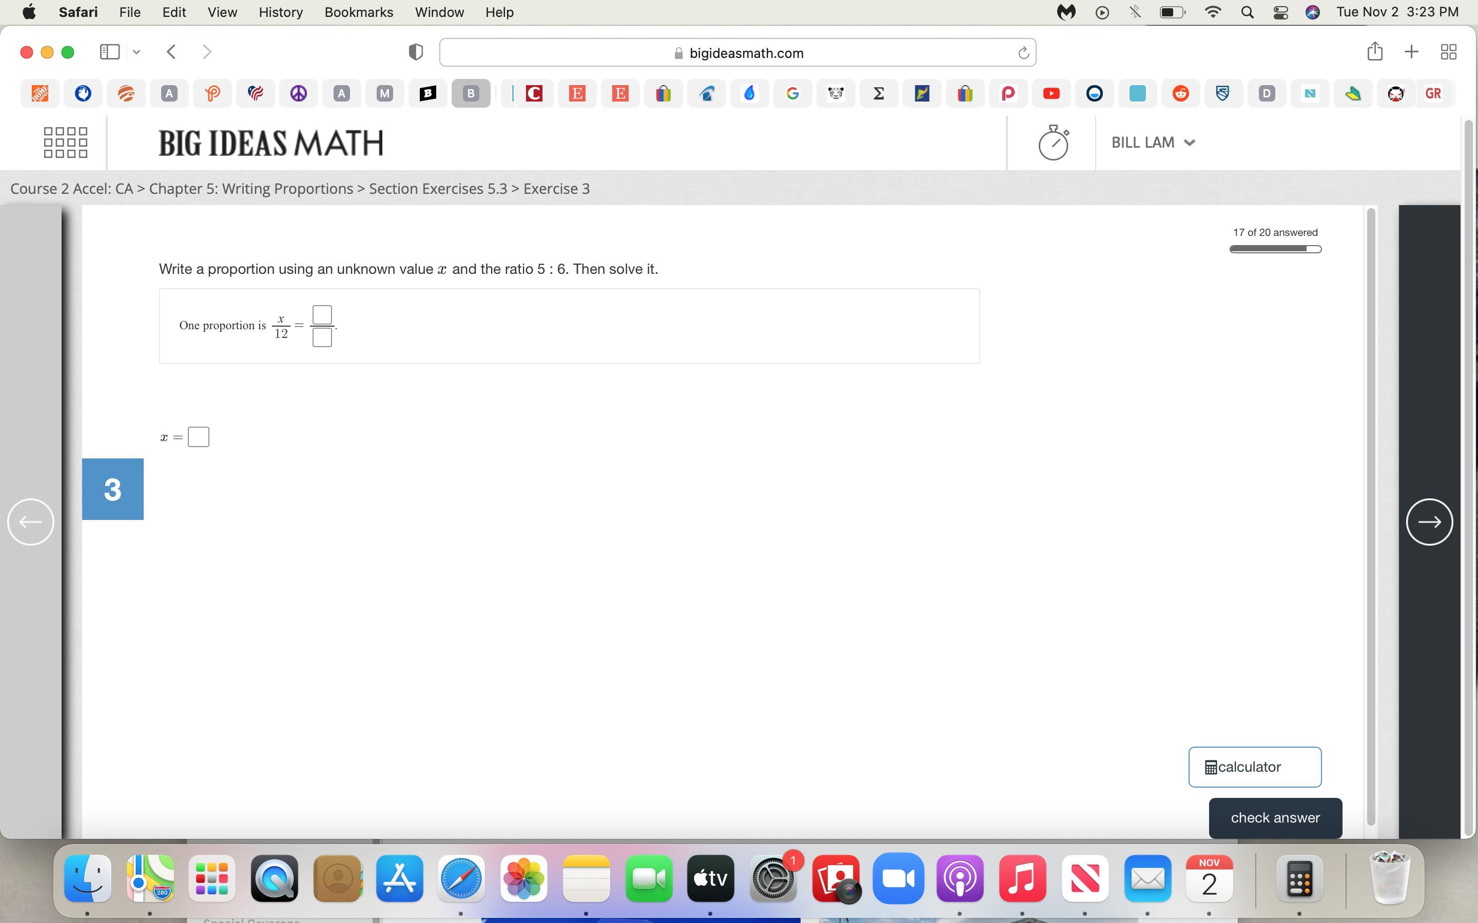1478x923 pixels.
Task: Expand sidebar options chevron in Safari toolbar
Action: 137,52
